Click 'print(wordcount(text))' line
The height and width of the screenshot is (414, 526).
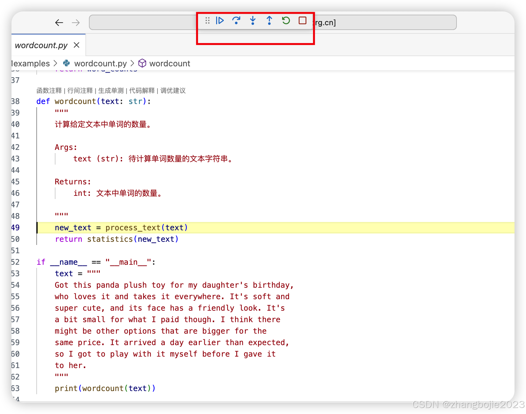[105, 388]
